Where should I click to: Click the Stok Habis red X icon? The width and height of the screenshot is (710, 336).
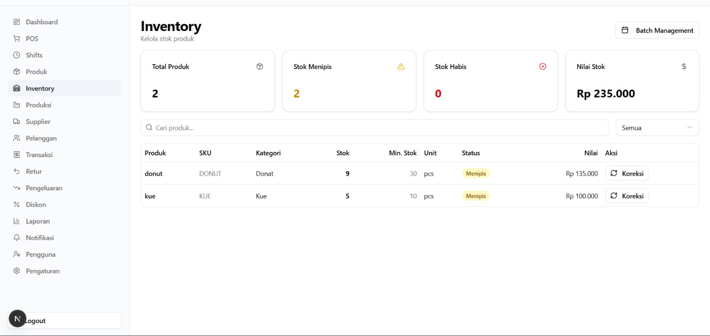543,66
